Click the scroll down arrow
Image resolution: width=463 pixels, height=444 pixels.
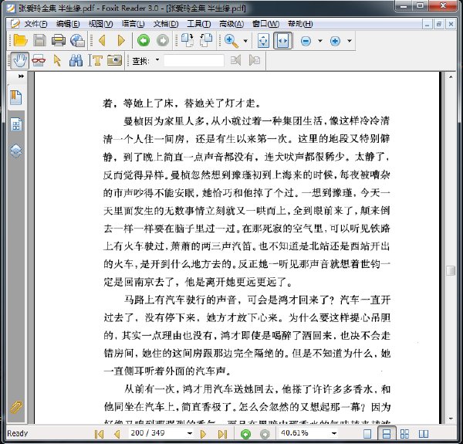click(451, 419)
